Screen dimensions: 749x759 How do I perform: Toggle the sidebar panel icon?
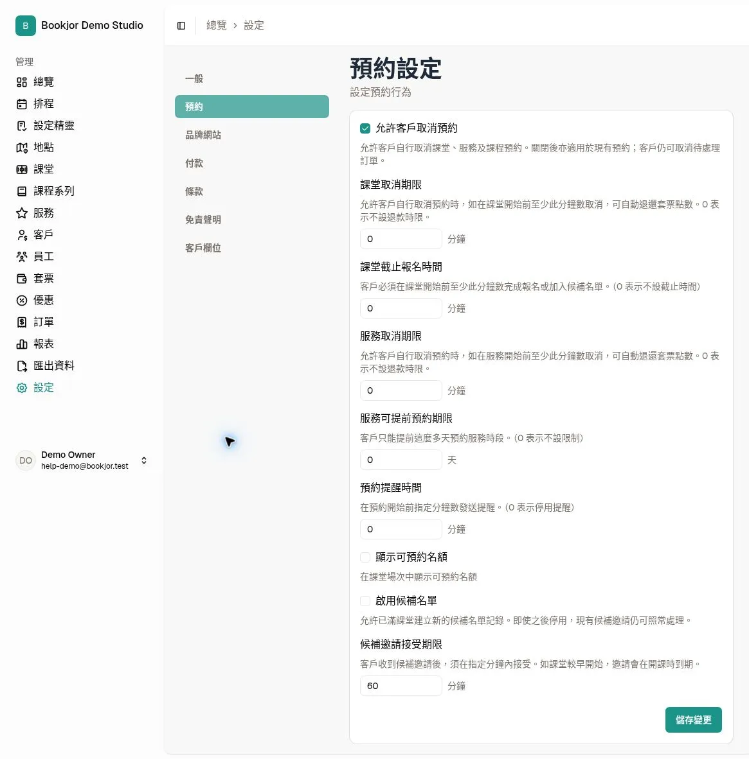click(181, 26)
